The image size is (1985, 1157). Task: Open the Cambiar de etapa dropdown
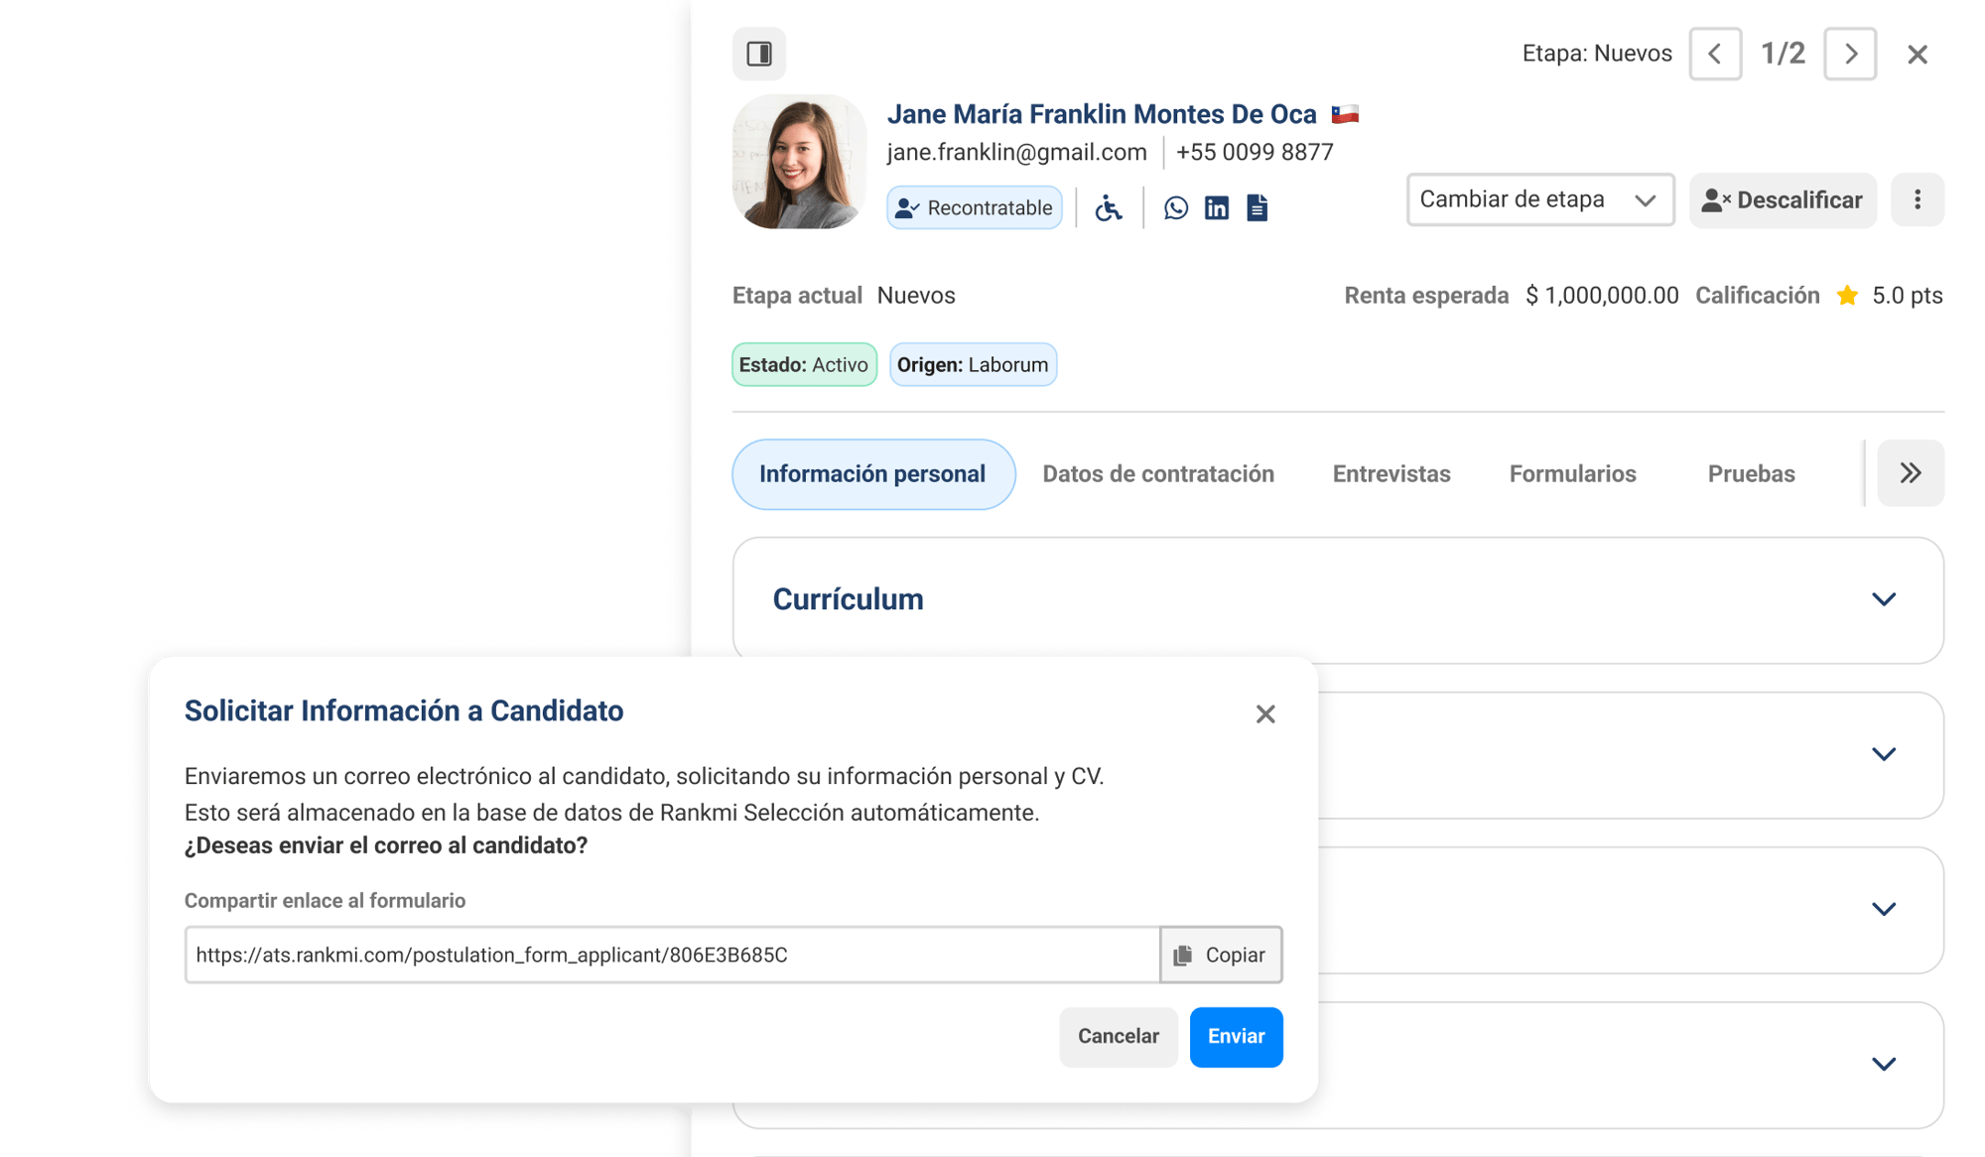pos(1539,200)
